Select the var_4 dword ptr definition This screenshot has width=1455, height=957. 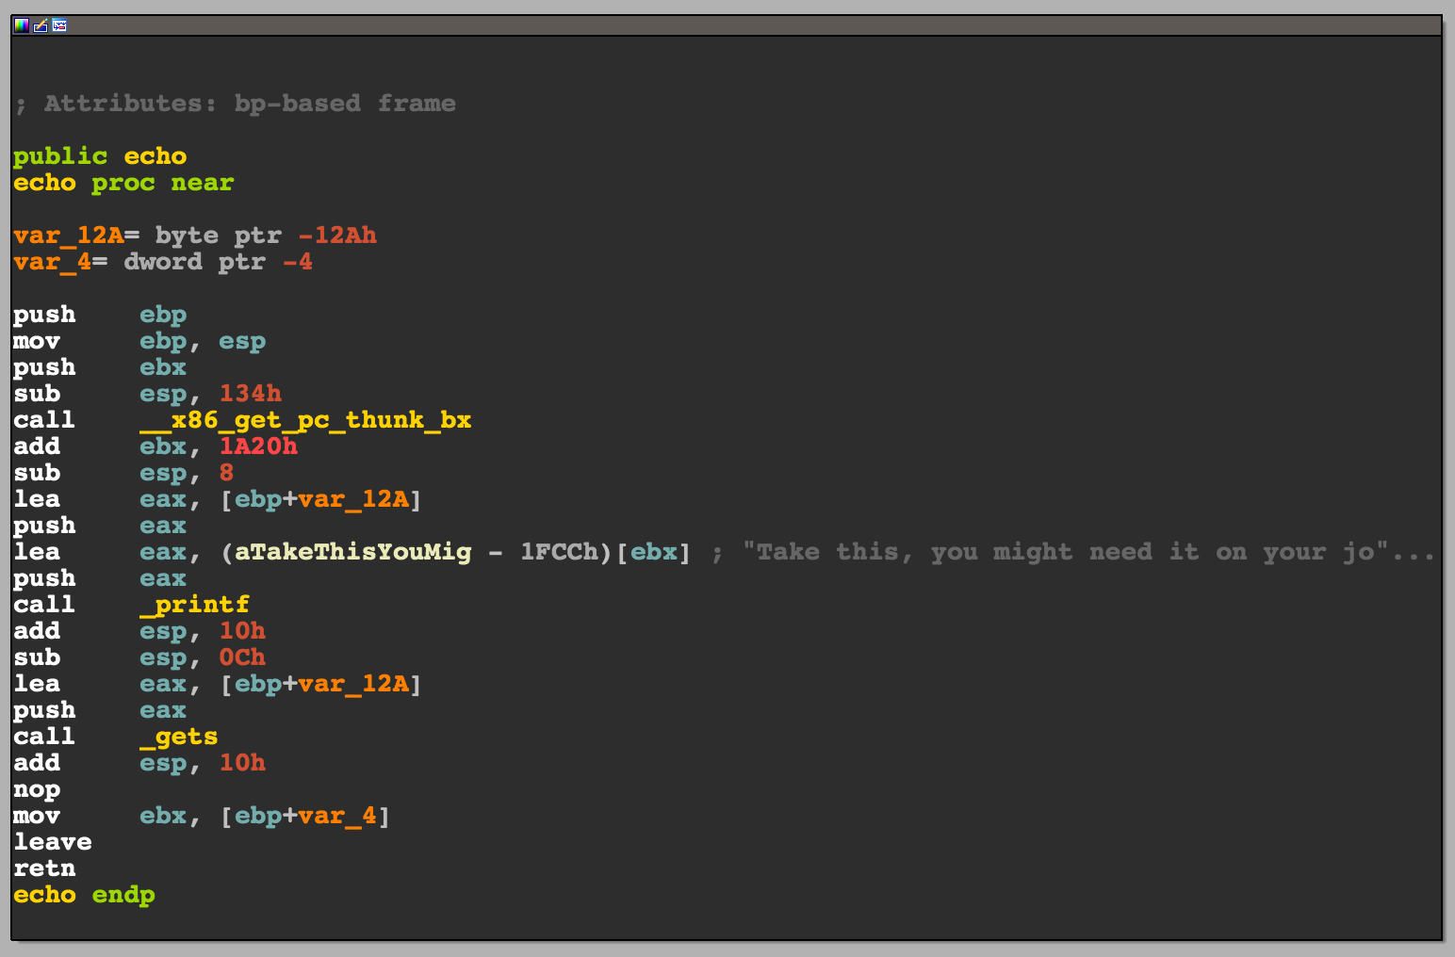(x=163, y=262)
